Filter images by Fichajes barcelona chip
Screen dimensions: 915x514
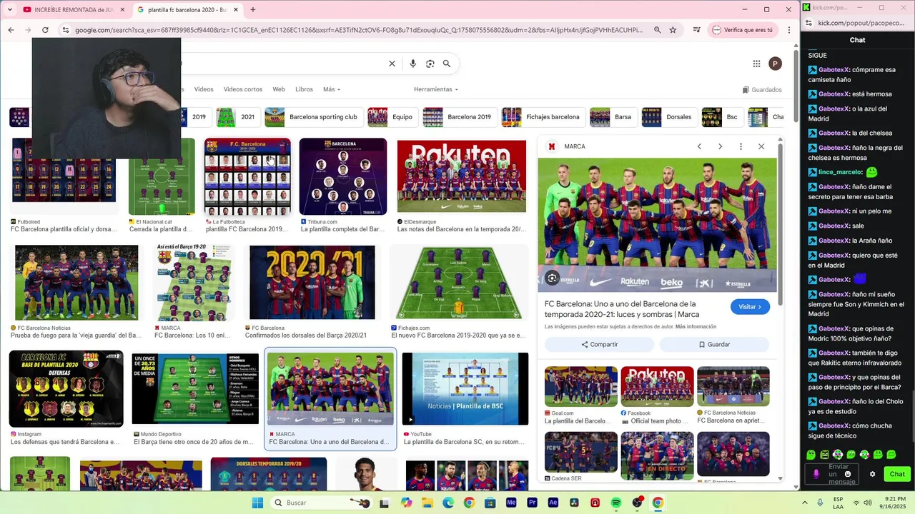coord(543,117)
